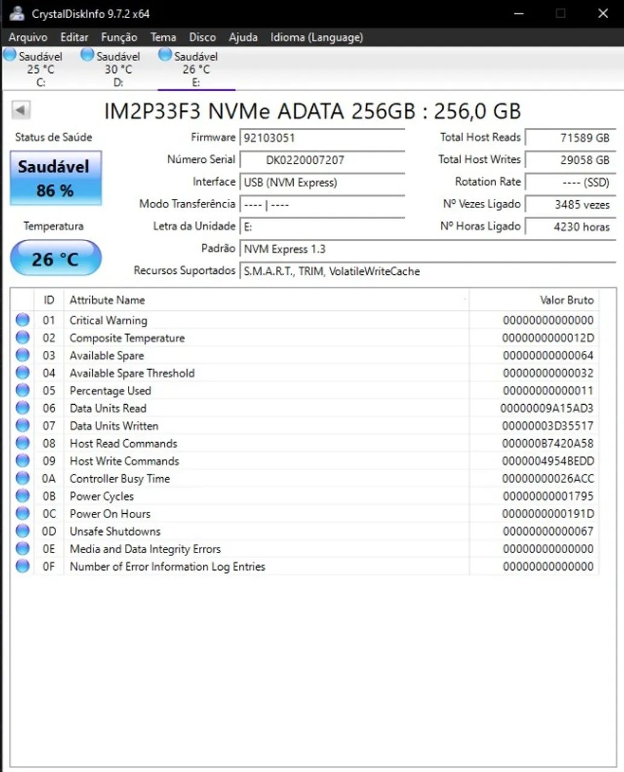The height and width of the screenshot is (772, 624).
Task: Click the Nº Vezes Ligado value 3485 vezes
Action: click(570, 204)
